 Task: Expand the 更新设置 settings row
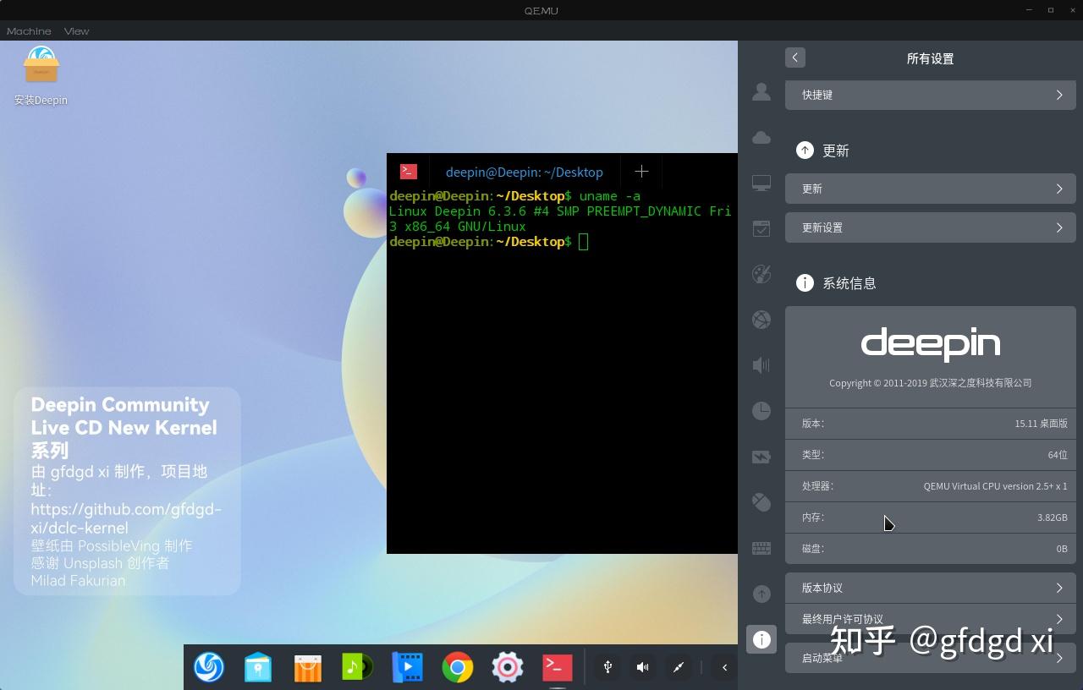tap(931, 227)
